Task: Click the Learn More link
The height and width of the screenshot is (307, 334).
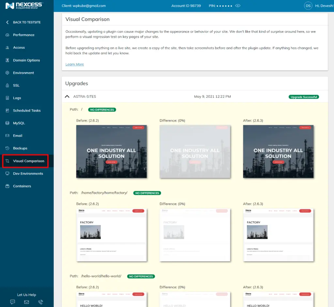Action: pos(74,64)
